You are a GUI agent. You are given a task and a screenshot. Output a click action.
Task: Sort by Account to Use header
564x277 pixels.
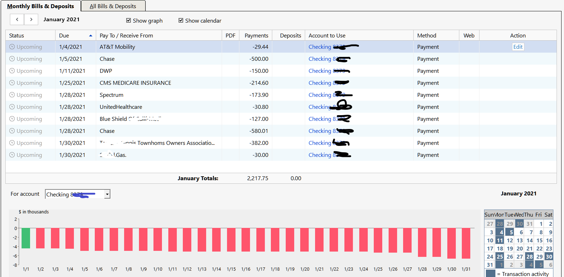pyautogui.click(x=359, y=35)
